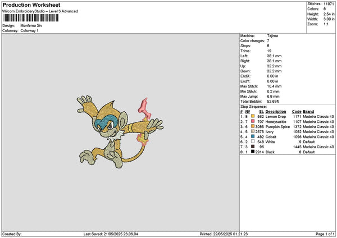Click the White color swatch
The height and width of the screenshot is (238, 337).
253,141
